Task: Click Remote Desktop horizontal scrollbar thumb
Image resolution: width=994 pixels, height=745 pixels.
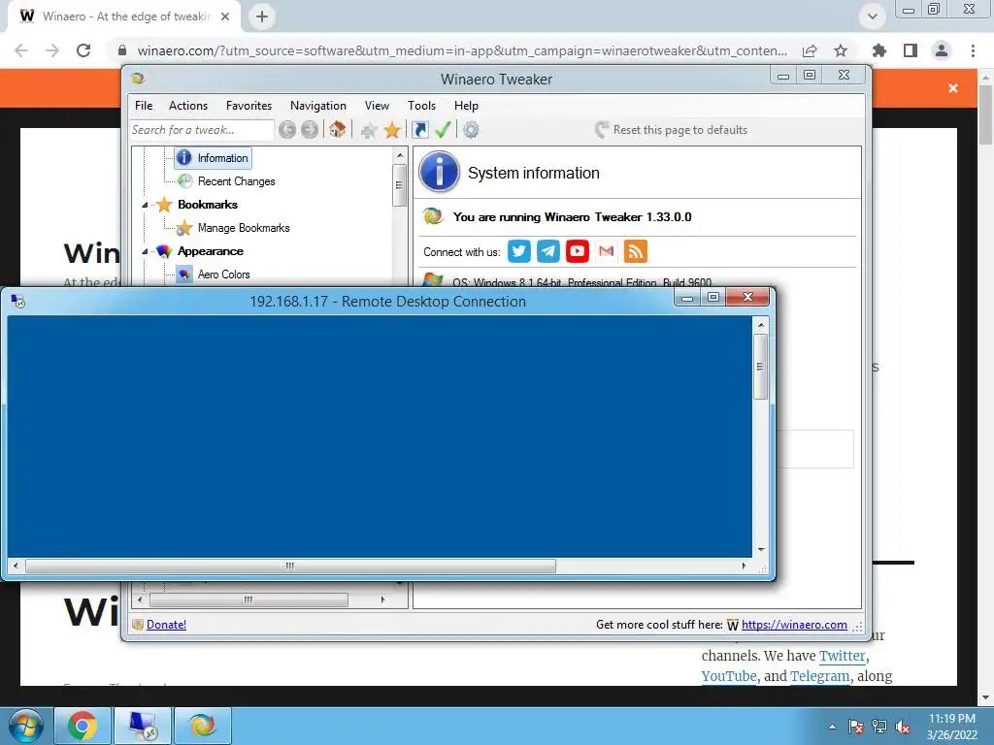Action: [x=290, y=566]
